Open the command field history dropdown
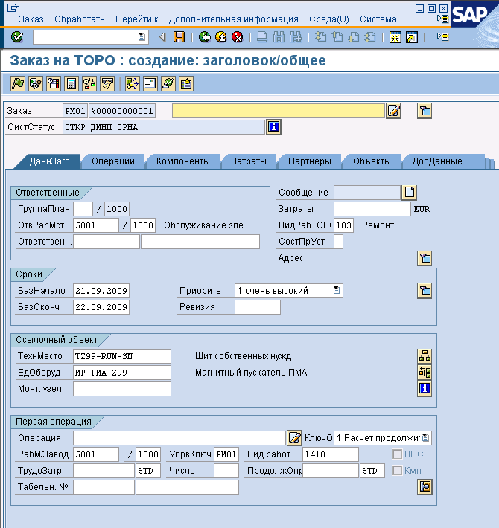Image resolution: width=499 pixels, height=528 pixels. 142,36
